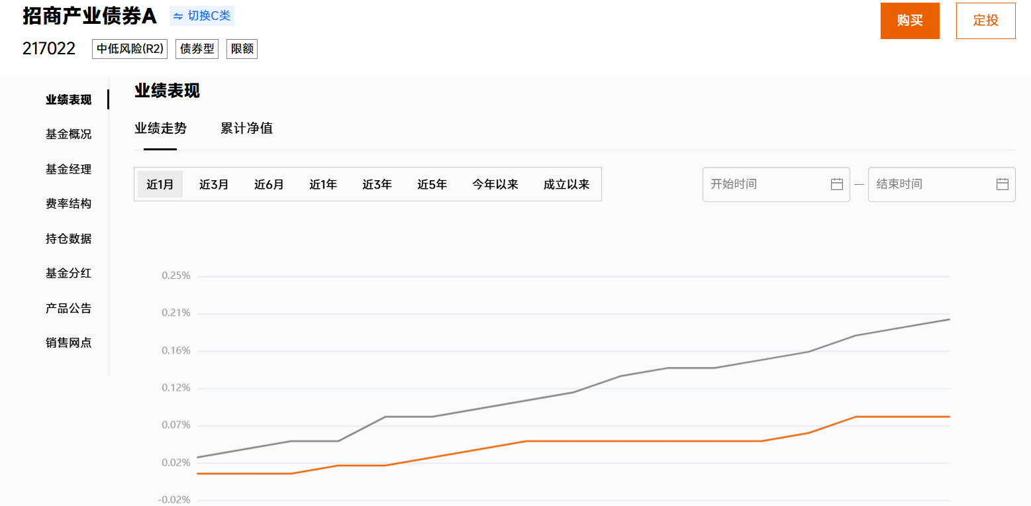
Task: Open 持仓数据 in the sidebar
Action: (x=68, y=239)
